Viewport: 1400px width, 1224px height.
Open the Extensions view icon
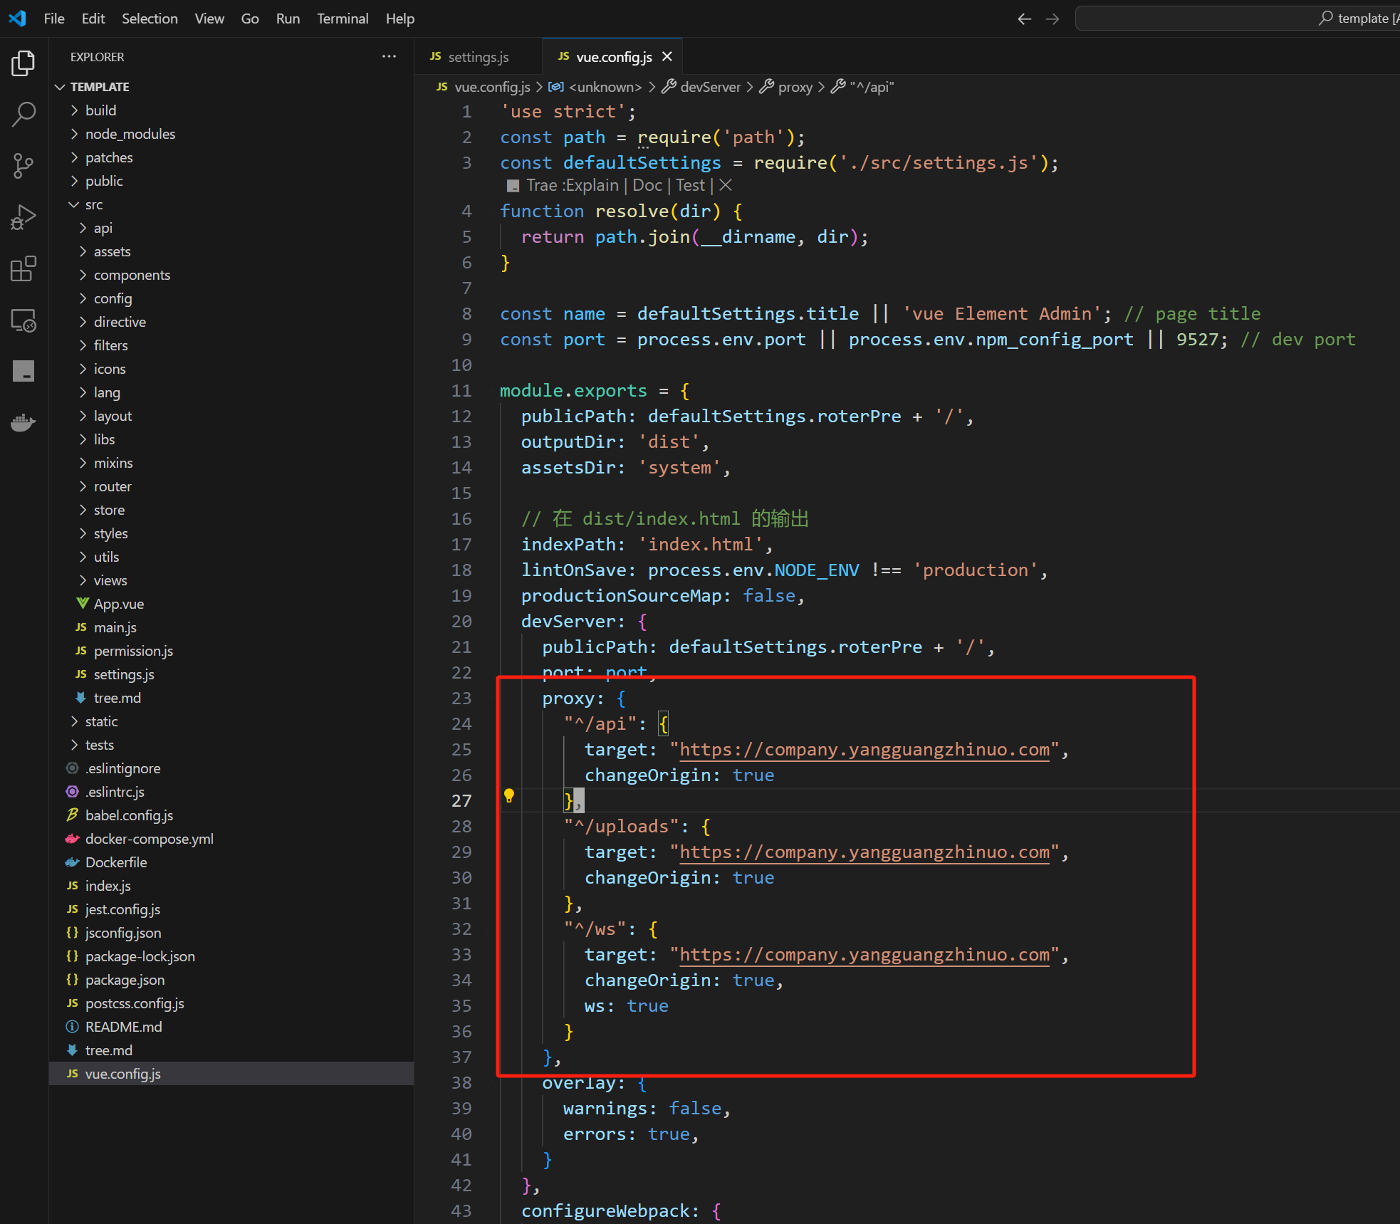[23, 269]
